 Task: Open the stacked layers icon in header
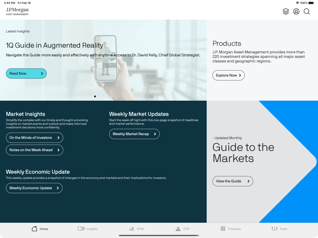click(x=286, y=11)
